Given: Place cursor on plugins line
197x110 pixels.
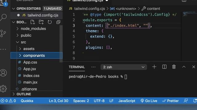Looking at the screenshot, I should pos(99,47).
